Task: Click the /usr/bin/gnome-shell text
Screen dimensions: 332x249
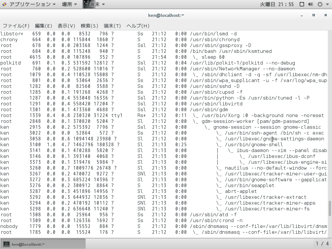Action: 254,145
